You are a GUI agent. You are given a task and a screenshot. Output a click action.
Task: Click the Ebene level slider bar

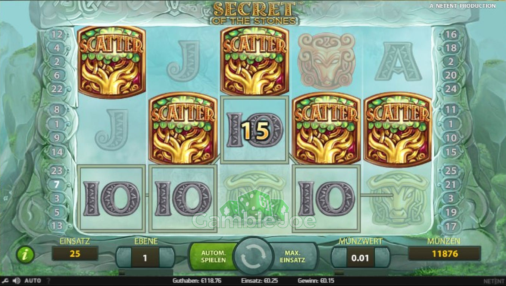point(146,273)
